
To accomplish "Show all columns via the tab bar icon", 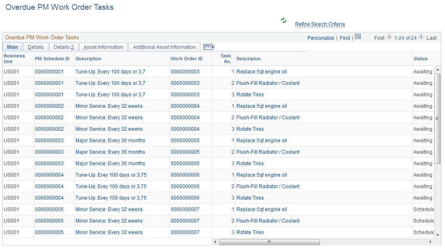I will [x=208, y=47].
